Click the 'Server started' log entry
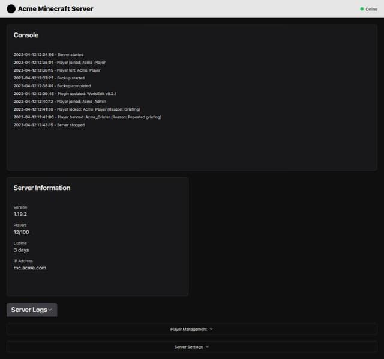The image size is (384, 359). tap(49, 55)
